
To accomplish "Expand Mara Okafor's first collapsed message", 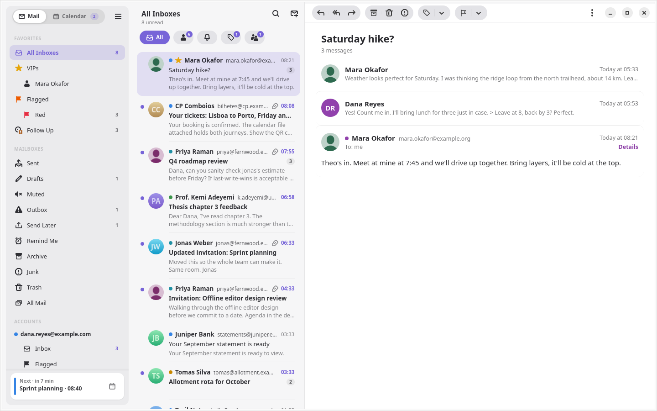I will point(480,74).
